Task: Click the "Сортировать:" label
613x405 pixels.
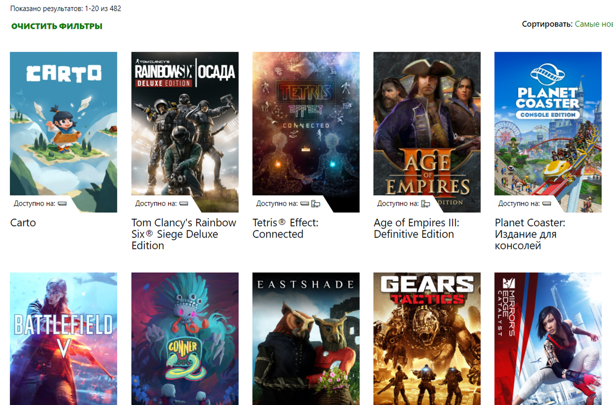Action: pos(547,24)
